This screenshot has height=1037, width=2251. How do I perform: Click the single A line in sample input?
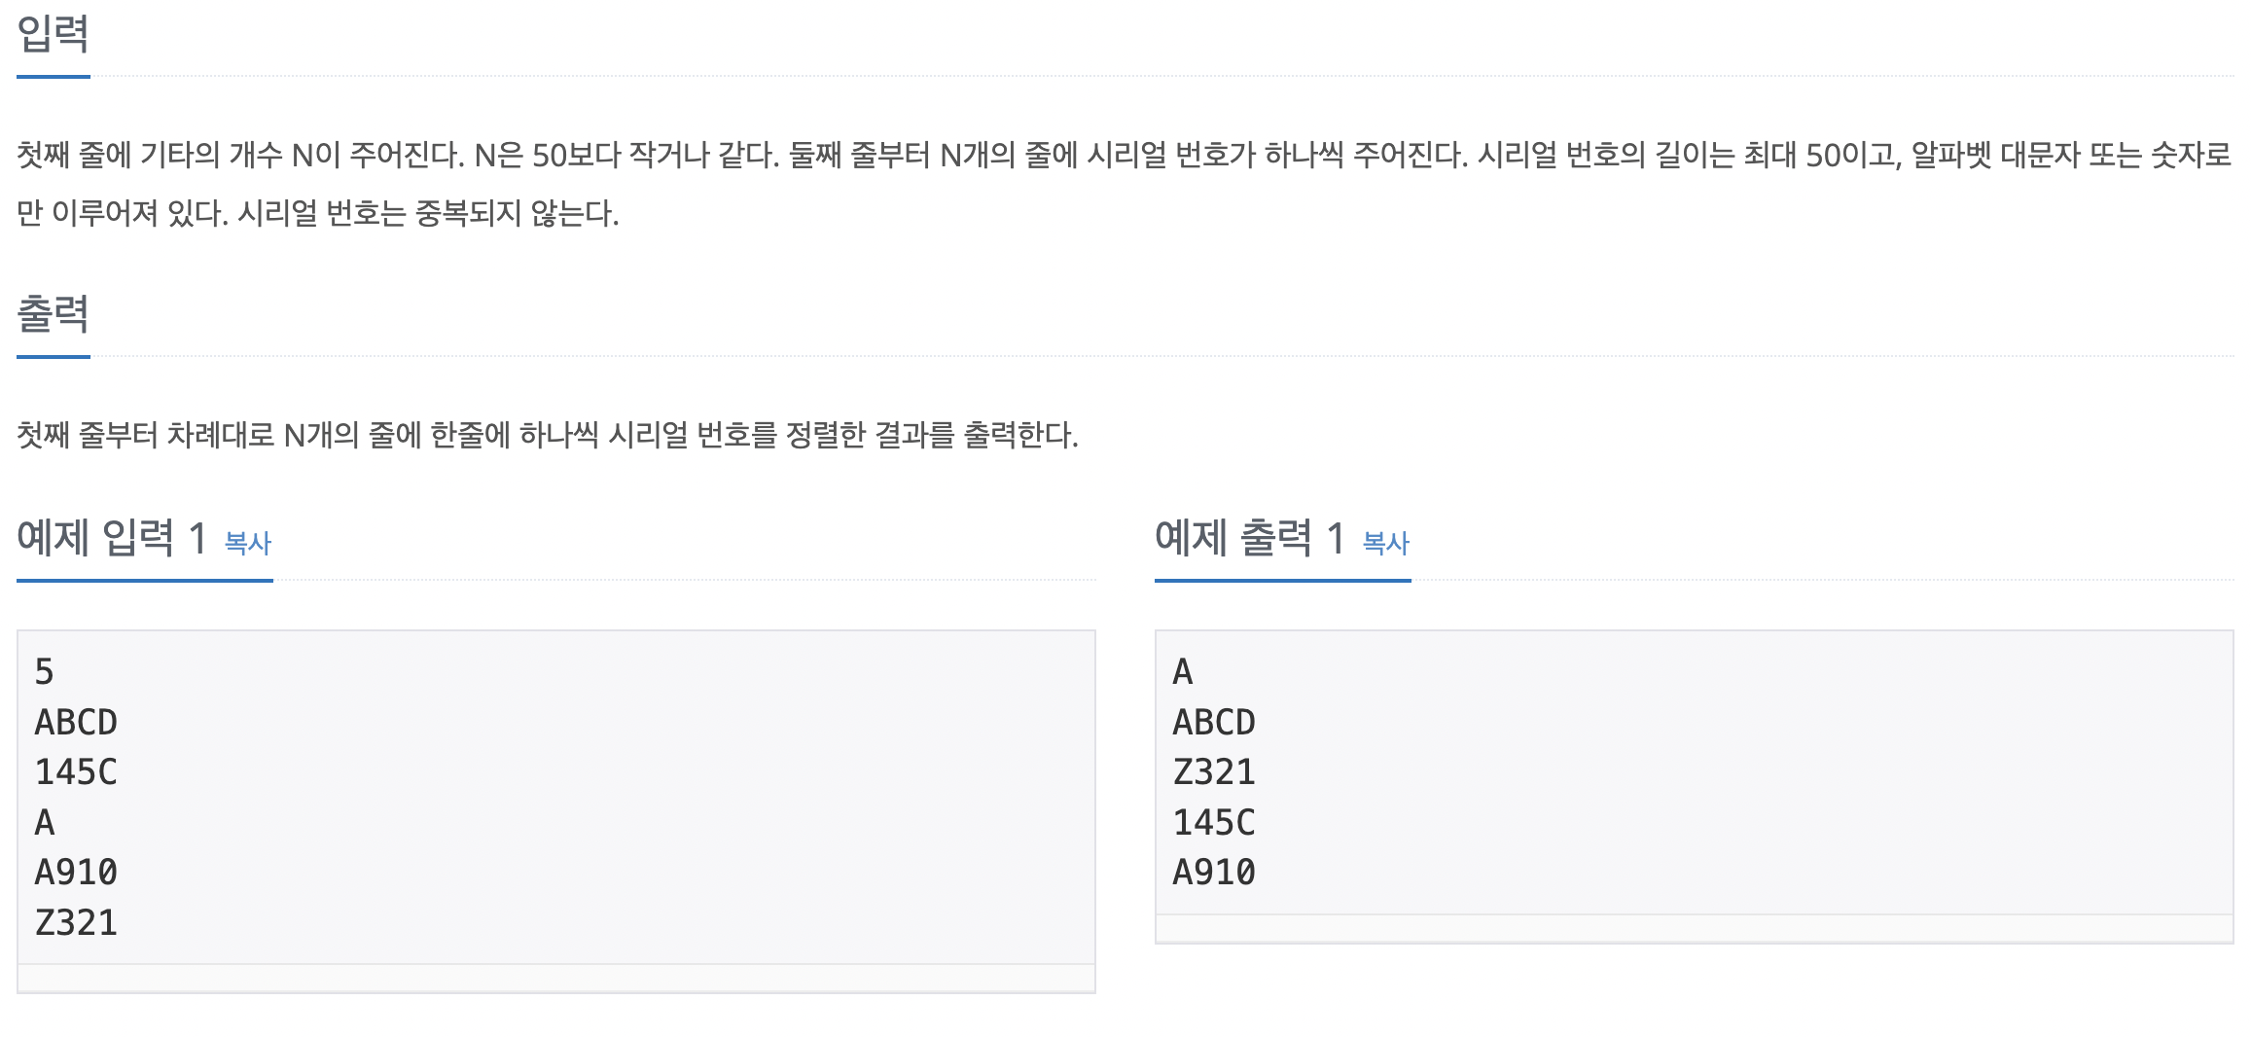45,823
